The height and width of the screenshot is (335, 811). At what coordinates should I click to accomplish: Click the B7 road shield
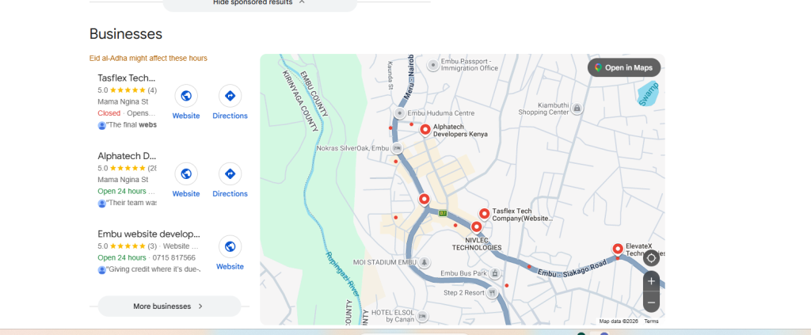tap(443, 213)
